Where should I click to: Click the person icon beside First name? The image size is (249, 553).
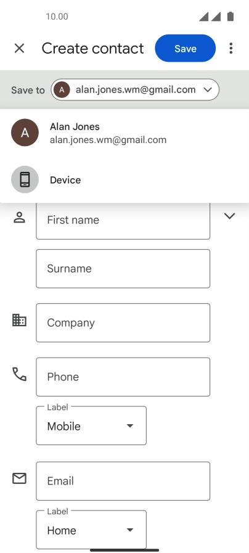click(19, 218)
